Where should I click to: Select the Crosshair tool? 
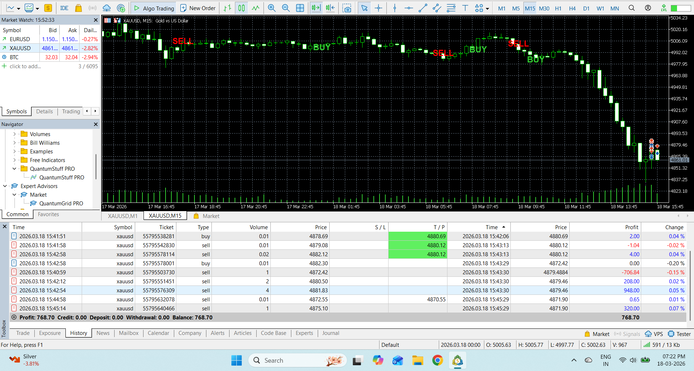pyautogui.click(x=378, y=8)
